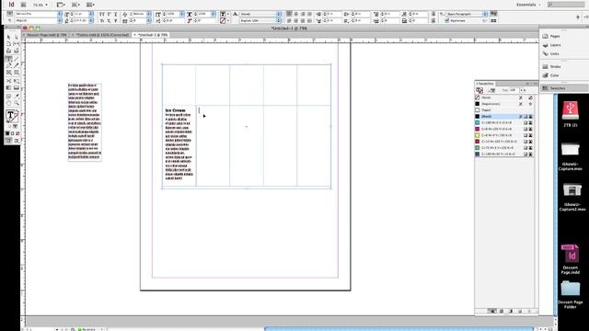The height and width of the screenshot is (331, 589).
Task: Select the Pencil tool in the toolbox
Action: [17, 65]
